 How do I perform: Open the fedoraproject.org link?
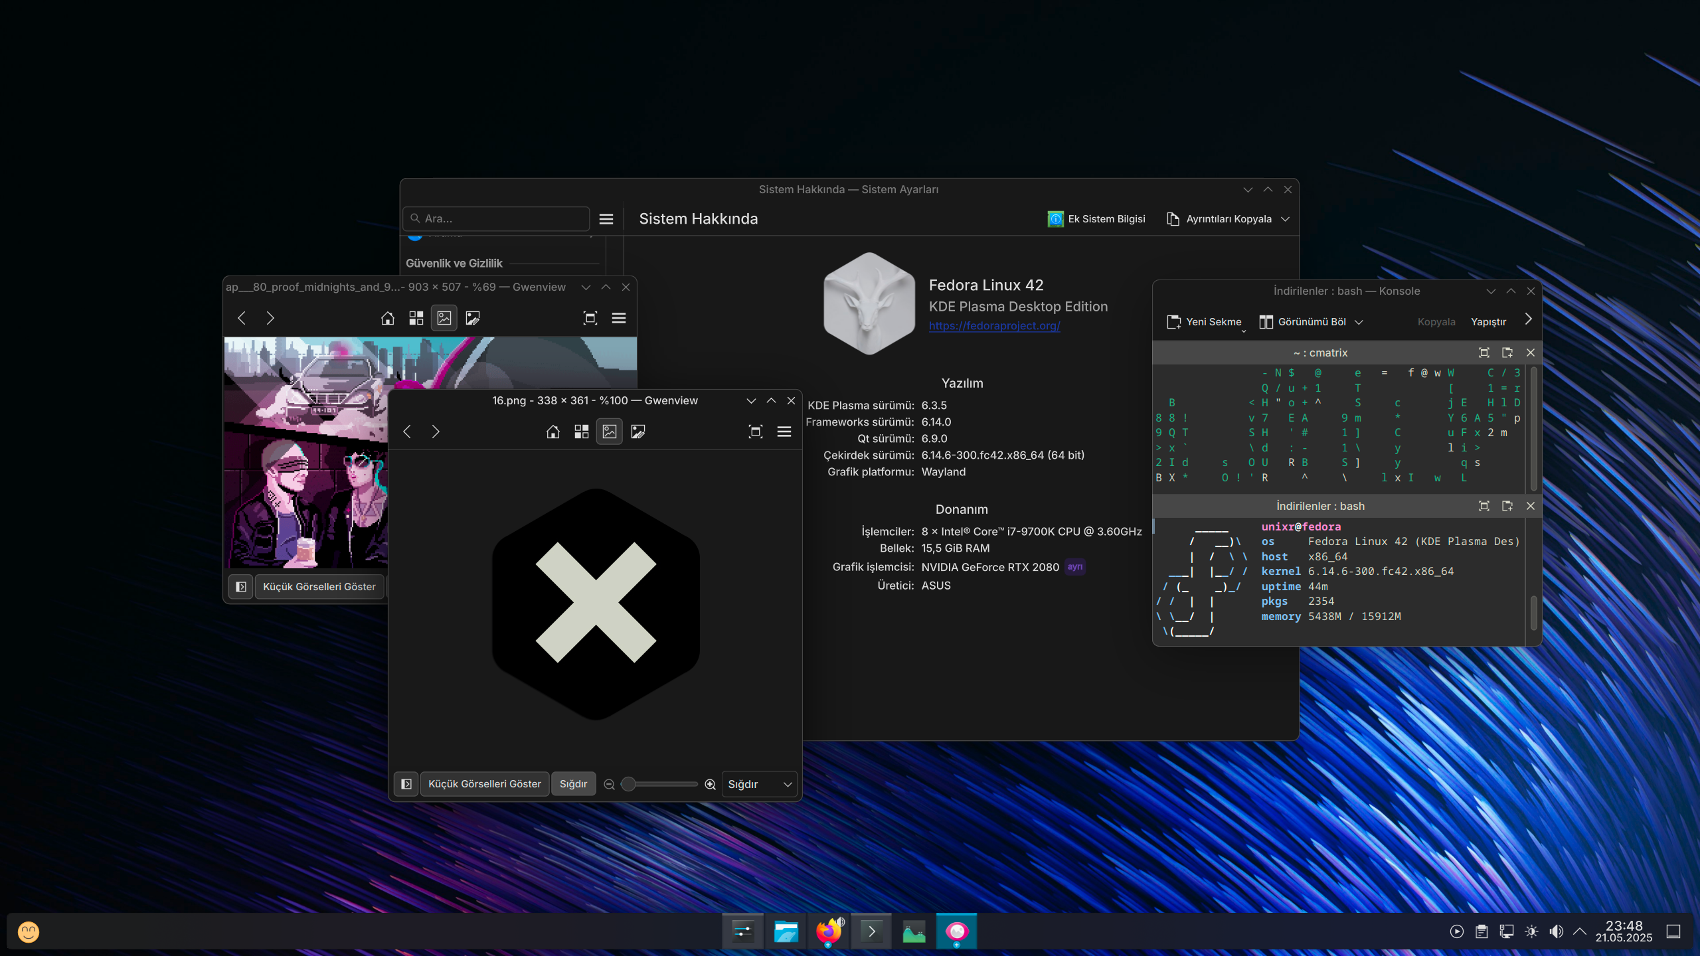pos(994,326)
